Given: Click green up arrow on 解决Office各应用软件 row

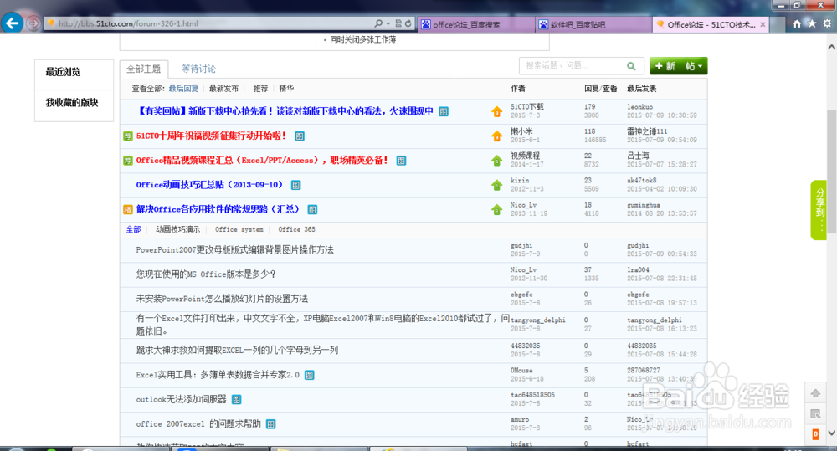Looking at the screenshot, I should [x=497, y=209].
